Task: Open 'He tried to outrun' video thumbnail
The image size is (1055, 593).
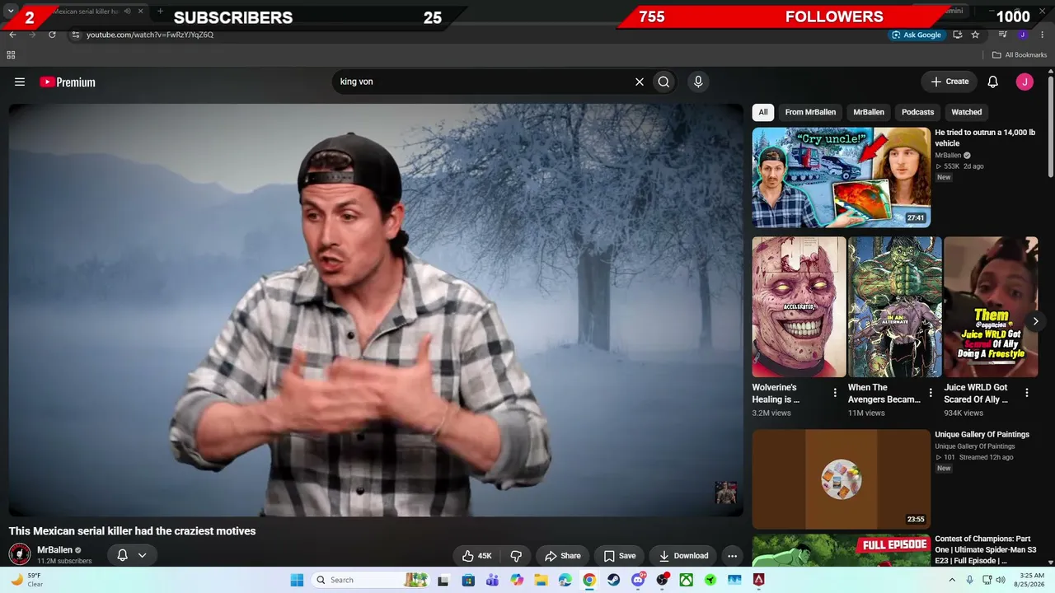Action: click(842, 177)
